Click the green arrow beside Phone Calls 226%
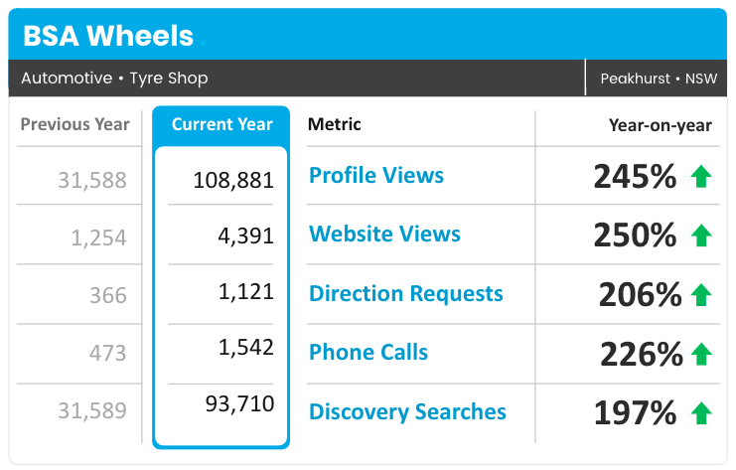Image resolution: width=736 pixels, height=470 pixels. tap(702, 354)
